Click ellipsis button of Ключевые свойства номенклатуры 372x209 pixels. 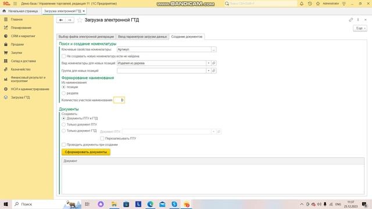point(213,49)
